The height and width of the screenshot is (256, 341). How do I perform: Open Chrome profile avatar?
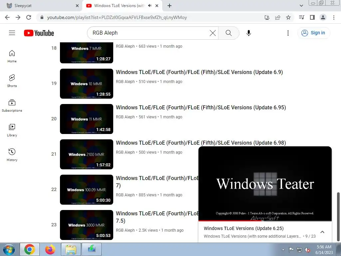(323, 17)
